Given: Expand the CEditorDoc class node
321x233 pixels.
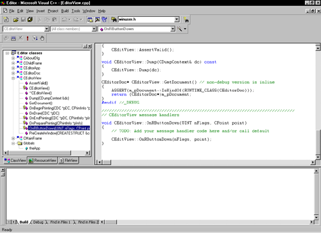Looking at the screenshot, I should coord(13,73).
